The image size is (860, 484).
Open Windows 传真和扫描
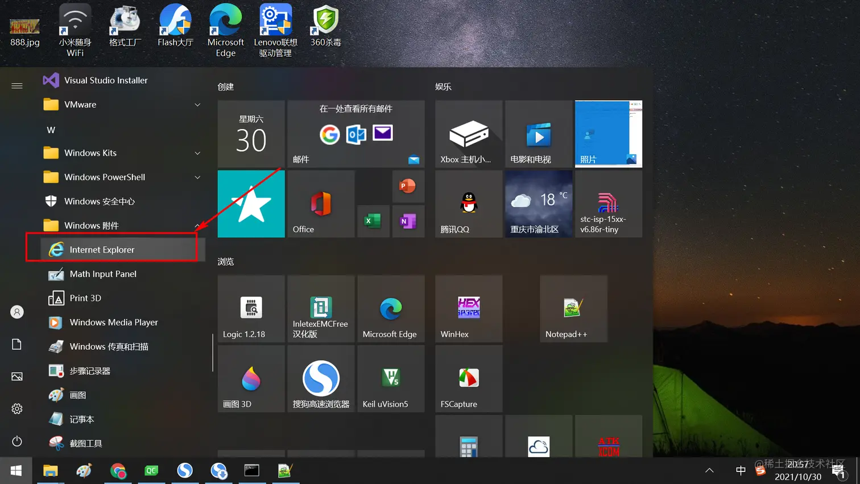click(122, 346)
